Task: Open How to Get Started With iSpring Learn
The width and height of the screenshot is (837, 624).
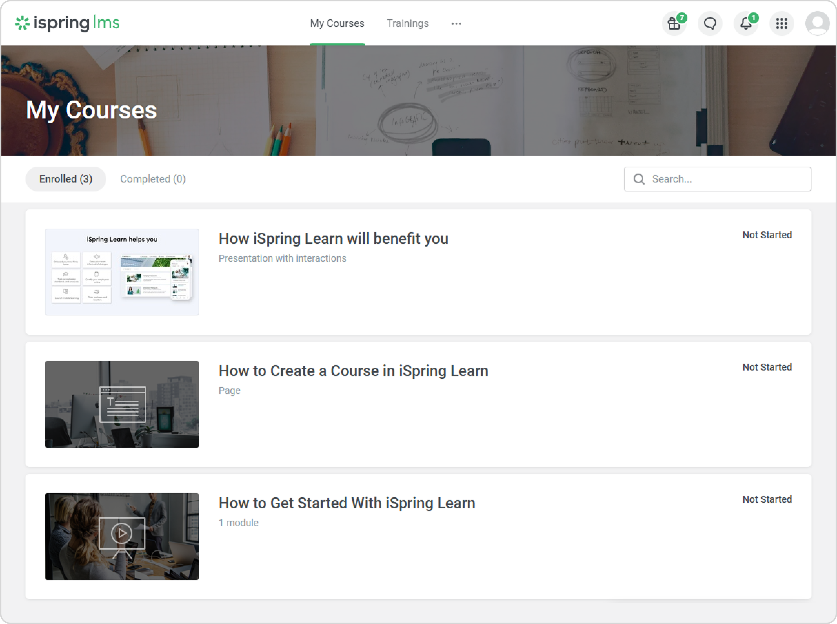Action: [x=347, y=503]
